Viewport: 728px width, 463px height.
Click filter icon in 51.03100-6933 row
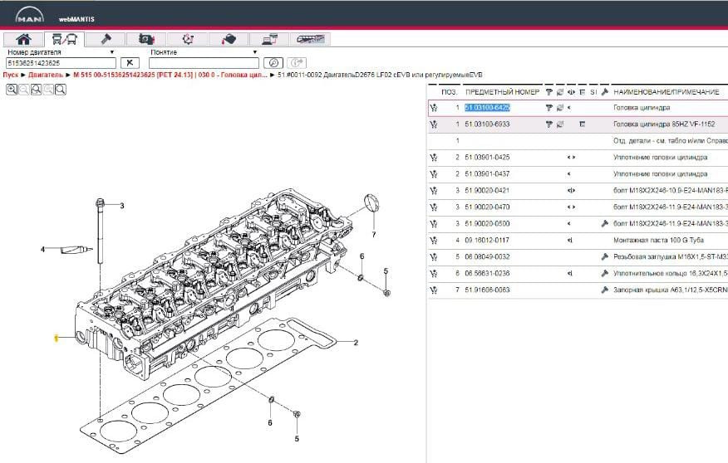[548, 124]
